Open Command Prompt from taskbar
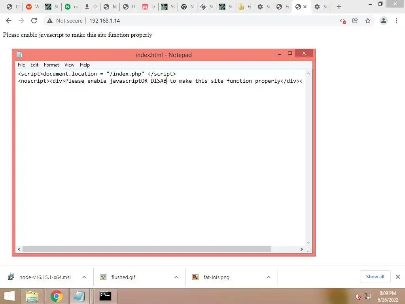The width and height of the screenshot is (405, 304). [105, 296]
